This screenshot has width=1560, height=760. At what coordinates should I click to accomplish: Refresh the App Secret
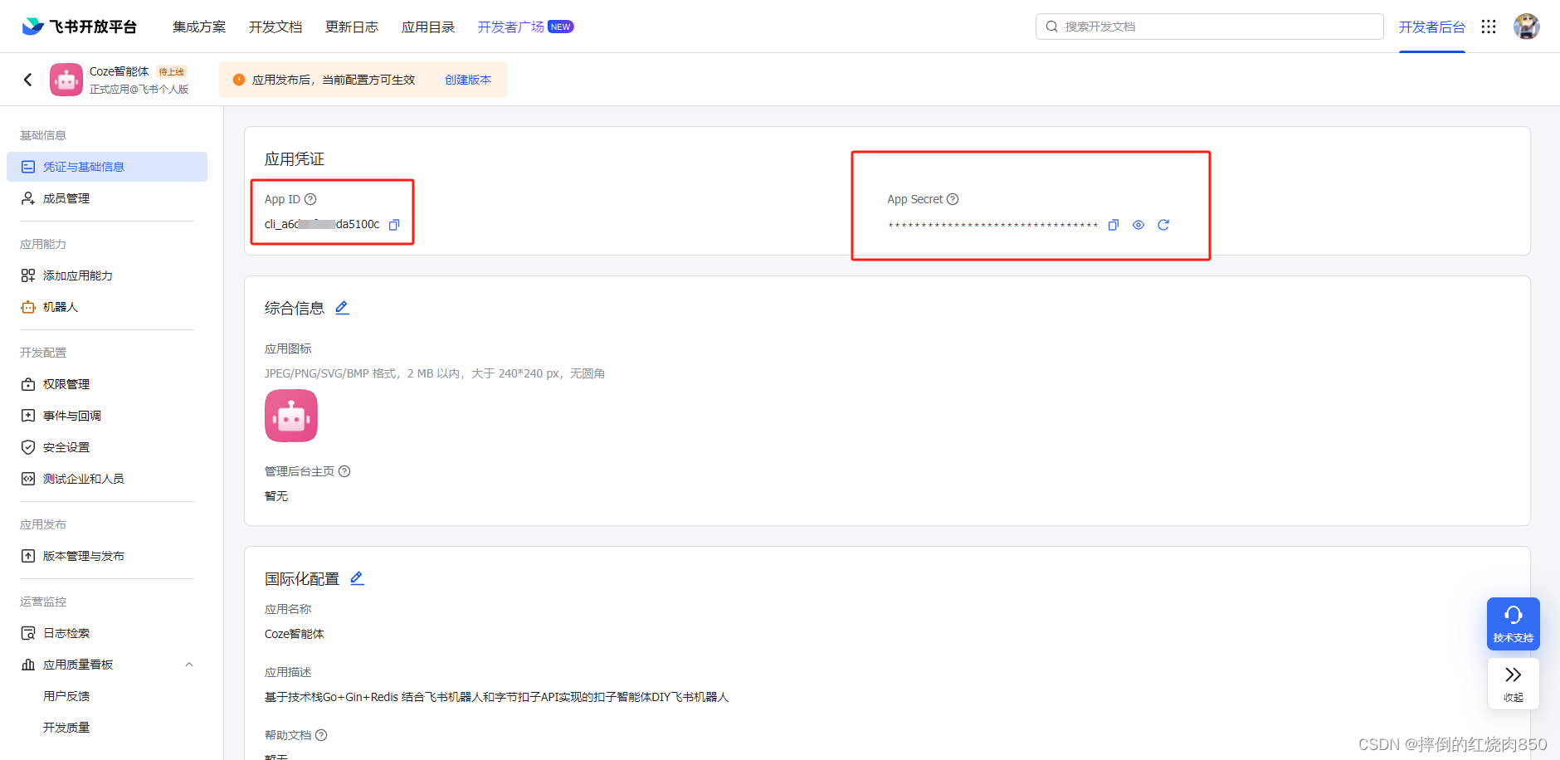(x=1163, y=225)
